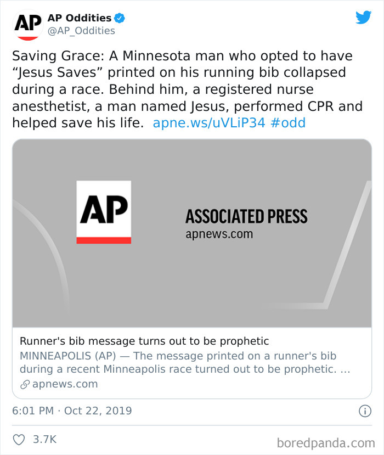Viewport: 384px width, 455px height.
Task: Click the heart icon to like the tweet
Action: point(19,438)
